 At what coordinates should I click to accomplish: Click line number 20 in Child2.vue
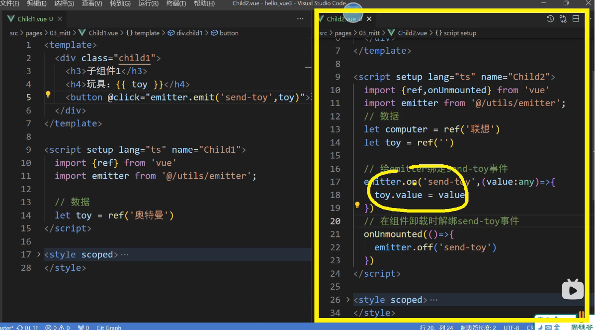336,221
